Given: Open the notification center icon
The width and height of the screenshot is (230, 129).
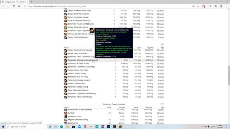Looking at the screenshot, I should 226,126.
